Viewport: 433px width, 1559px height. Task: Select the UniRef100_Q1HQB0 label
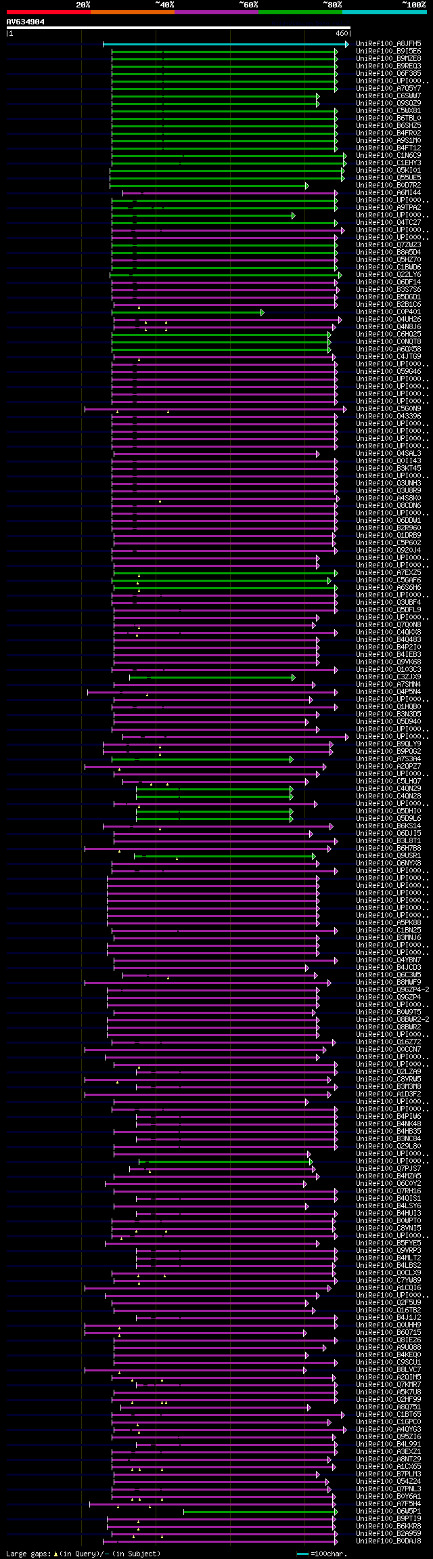tap(388, 707)
